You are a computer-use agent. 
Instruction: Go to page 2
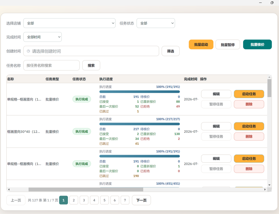point(74,200)
